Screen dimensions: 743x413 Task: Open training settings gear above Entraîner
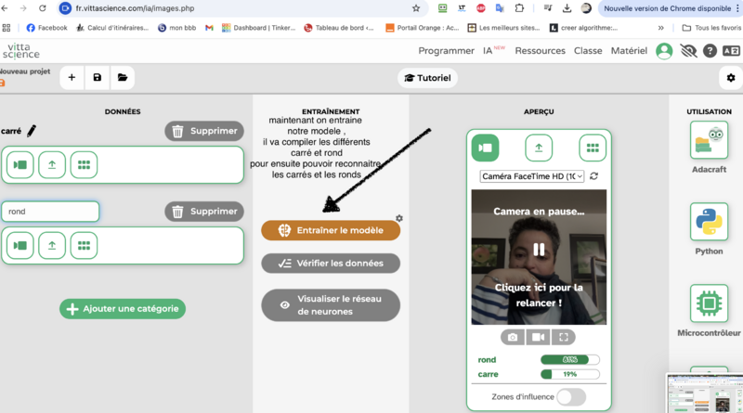pos(399,218)
